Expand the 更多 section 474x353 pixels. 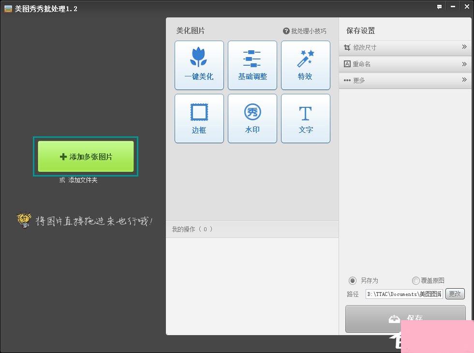405,80
